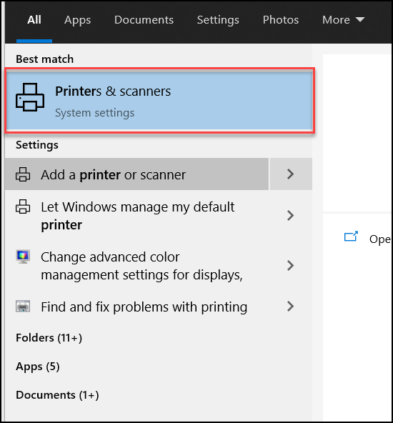Click Open text in the preview pane
Viewport: 393px width, 423px height.
click(x=380, y=239)
